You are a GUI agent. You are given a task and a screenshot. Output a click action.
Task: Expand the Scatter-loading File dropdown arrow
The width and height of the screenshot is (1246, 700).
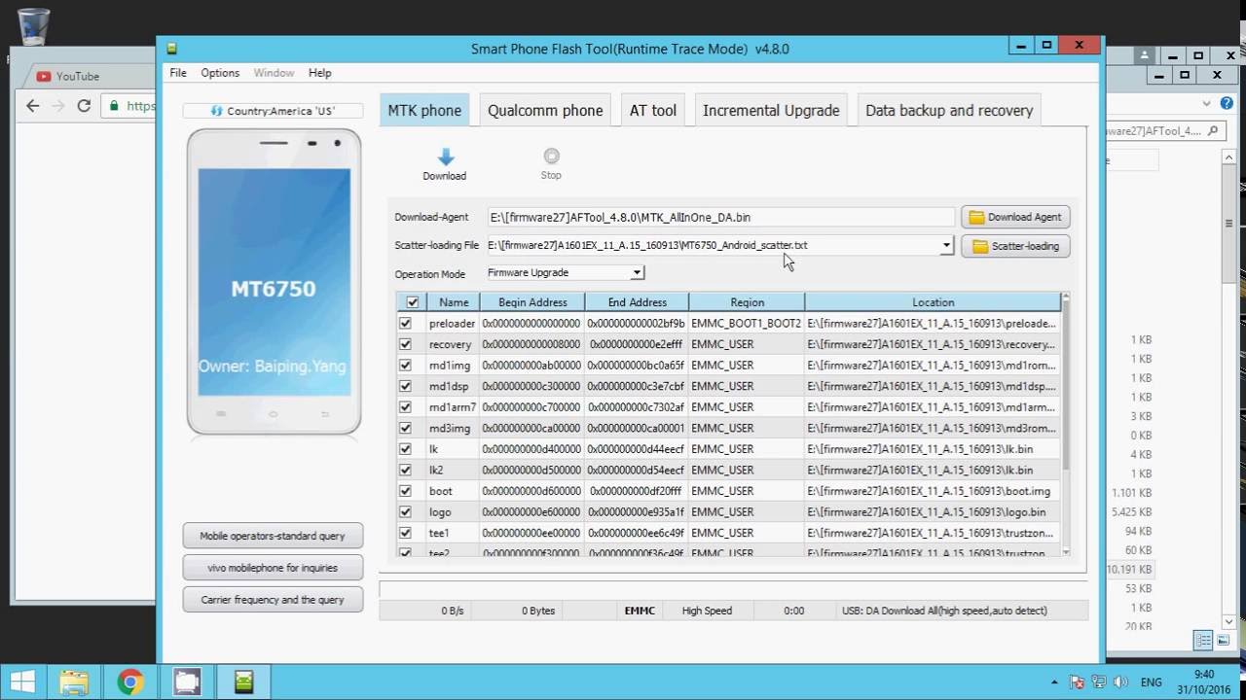click(x=946, y=246)
